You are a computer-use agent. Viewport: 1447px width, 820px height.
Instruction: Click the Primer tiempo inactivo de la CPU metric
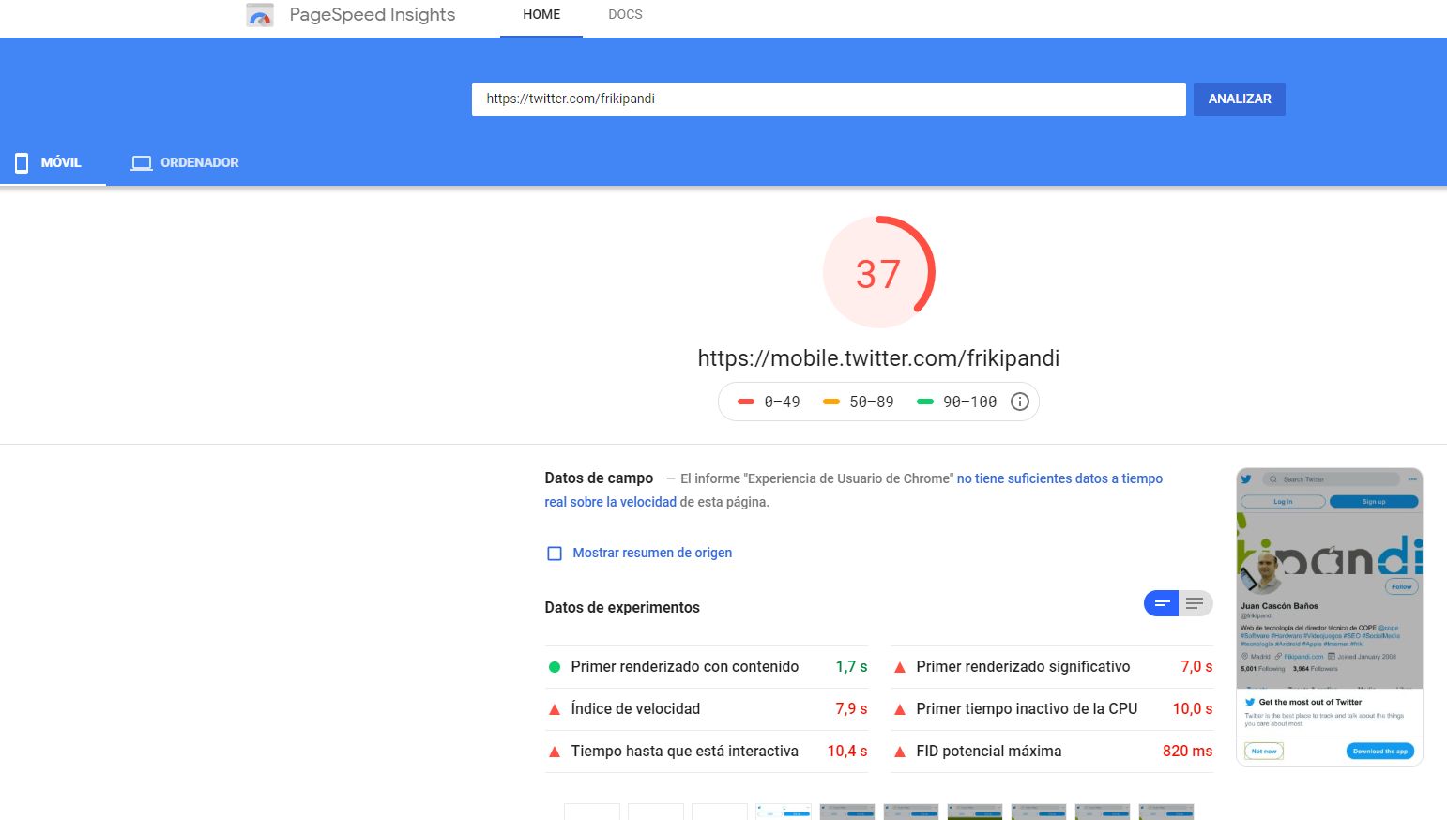(1027, 708)
